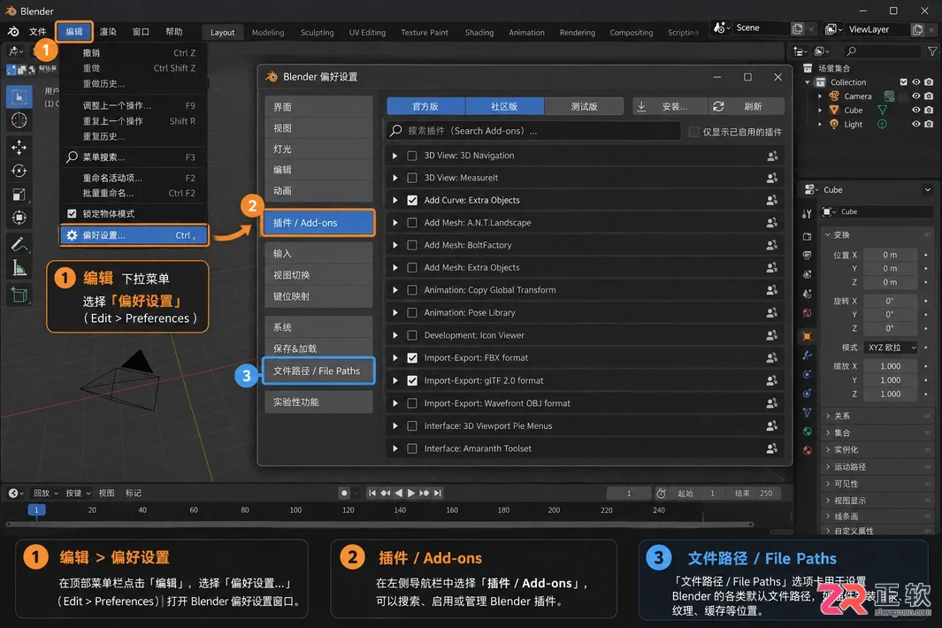Choose 偏好设置... from Edit menu

pos(134,235)
